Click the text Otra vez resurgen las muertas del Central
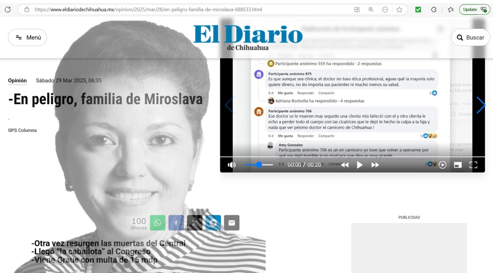 [x=108, y=243]
